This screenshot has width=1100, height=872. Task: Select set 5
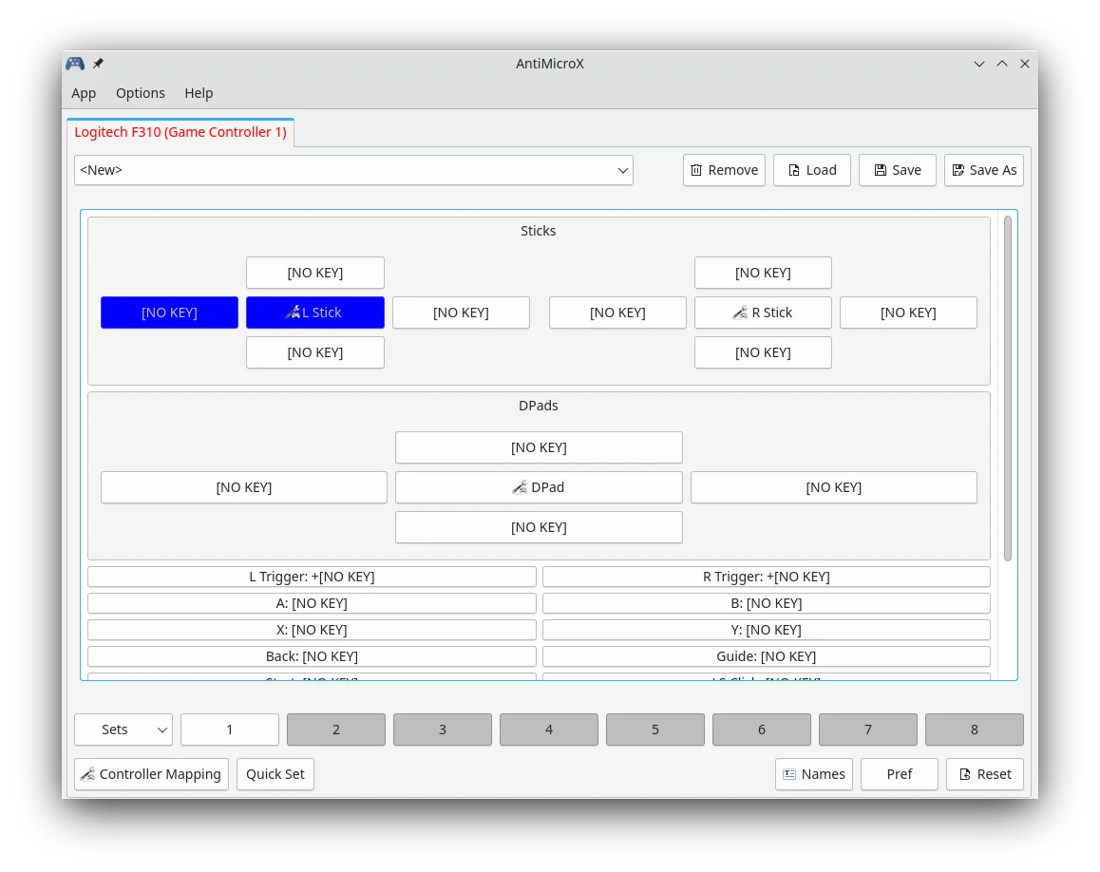[x=655, y=730]
